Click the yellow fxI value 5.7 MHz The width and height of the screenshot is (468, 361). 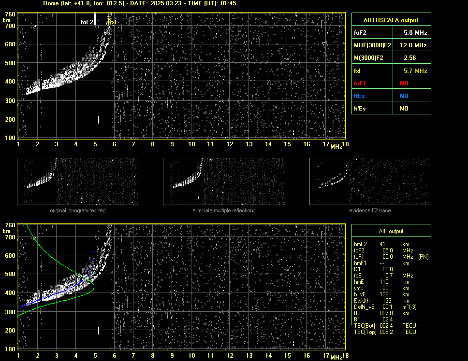click(415, 71)
